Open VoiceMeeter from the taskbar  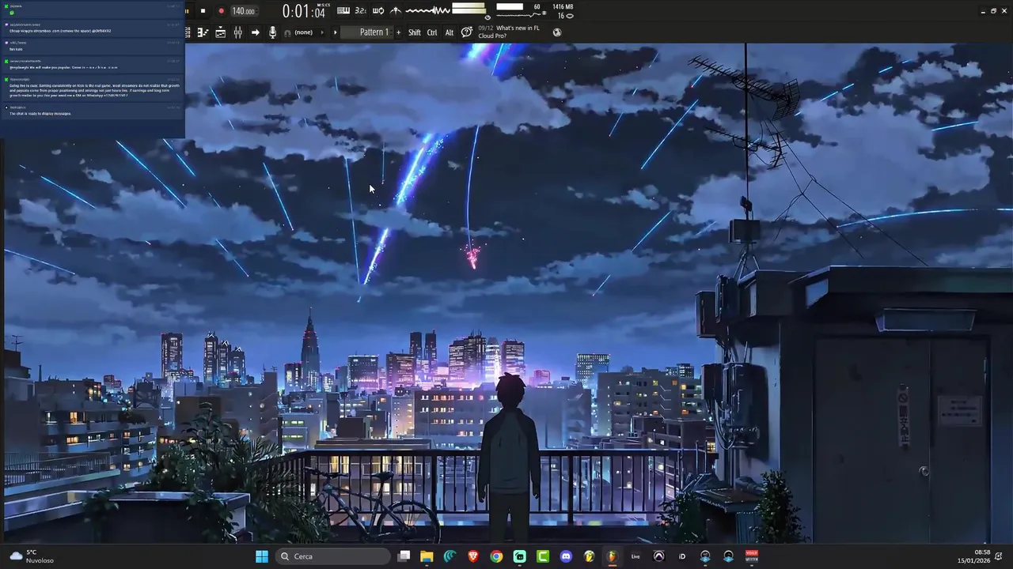pyautogui.click(x=752, y=556)
